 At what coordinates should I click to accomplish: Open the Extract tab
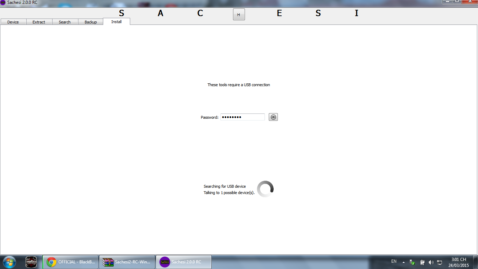tap(39, 22)
